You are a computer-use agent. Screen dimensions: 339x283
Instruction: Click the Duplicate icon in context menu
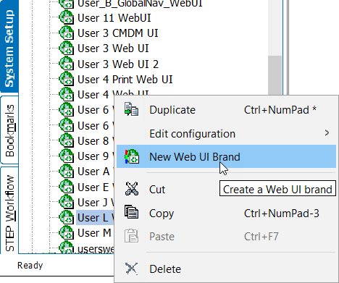click(x=131, y=109)
